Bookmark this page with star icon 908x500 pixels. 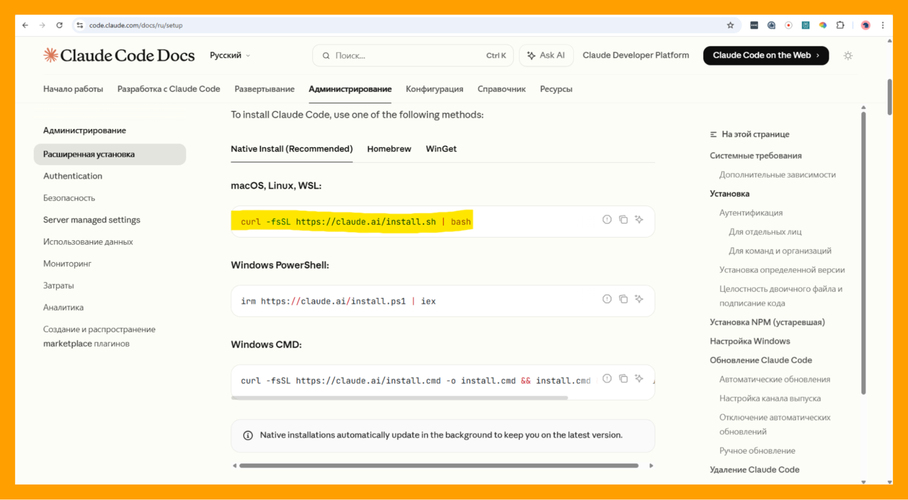[x=730, y=25]
